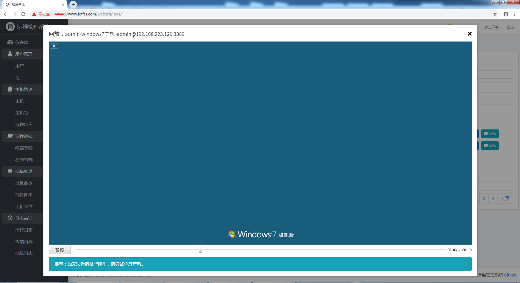Open 仪表盘 dashboard in sidebar
This screenshot has height=283, width=520.
(x=22, y=42)
